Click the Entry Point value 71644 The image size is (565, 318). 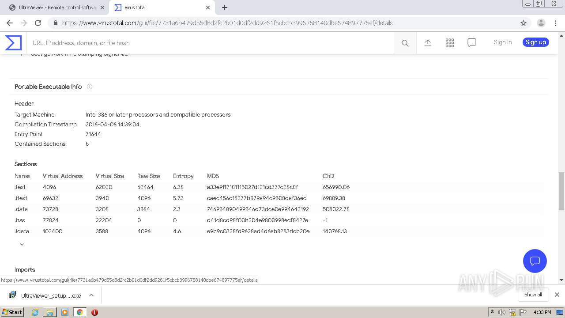pos(93,134)
